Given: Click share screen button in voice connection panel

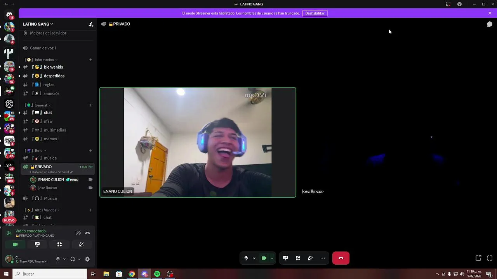Looking at the screenshot, I should [x=37, y=245].
